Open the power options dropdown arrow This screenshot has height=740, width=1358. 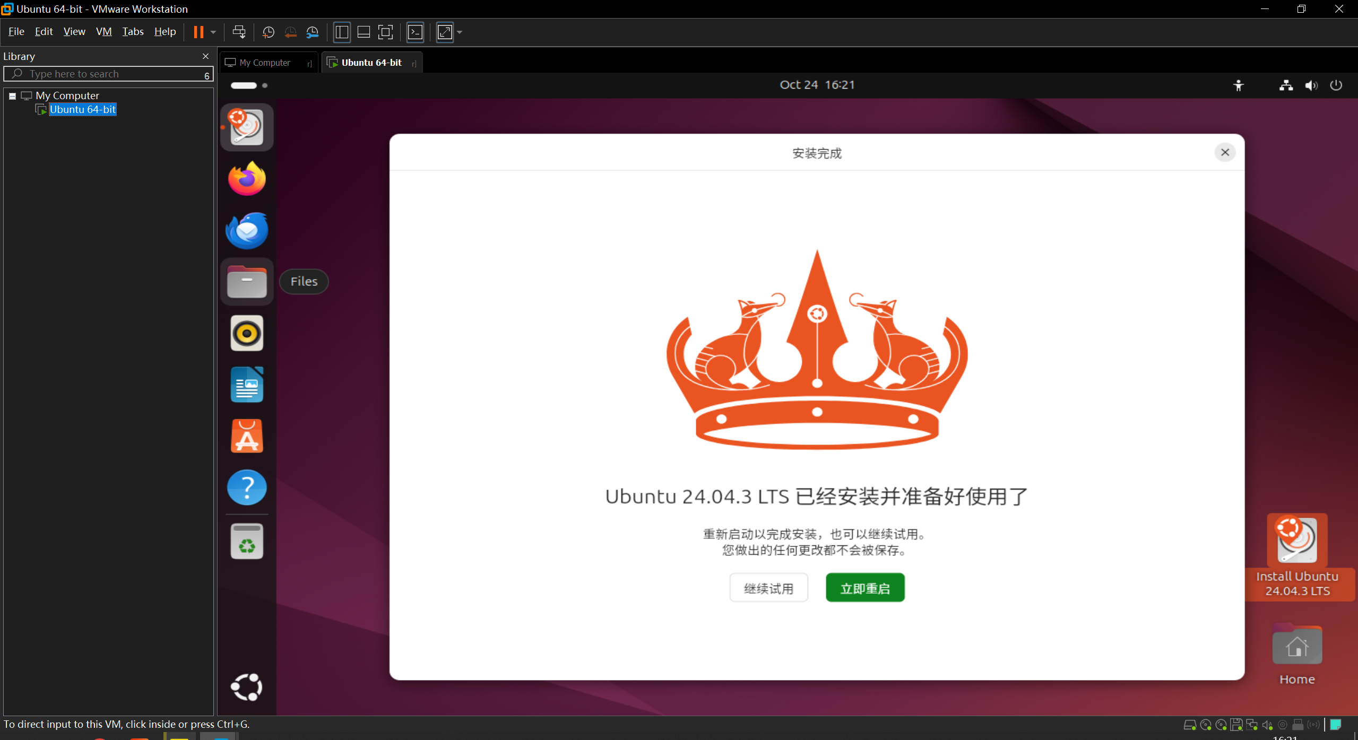tap(213, 32)
